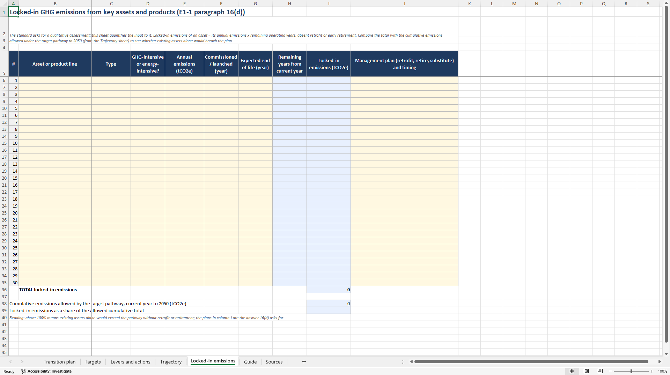Open the Guide sheet tab
This screenshot has height=375, width=670.
(250, 362)
